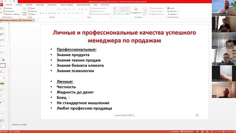Toggle Заметки notes in status bar
This screenshot has width=236, height=133.
coord(174,132)
